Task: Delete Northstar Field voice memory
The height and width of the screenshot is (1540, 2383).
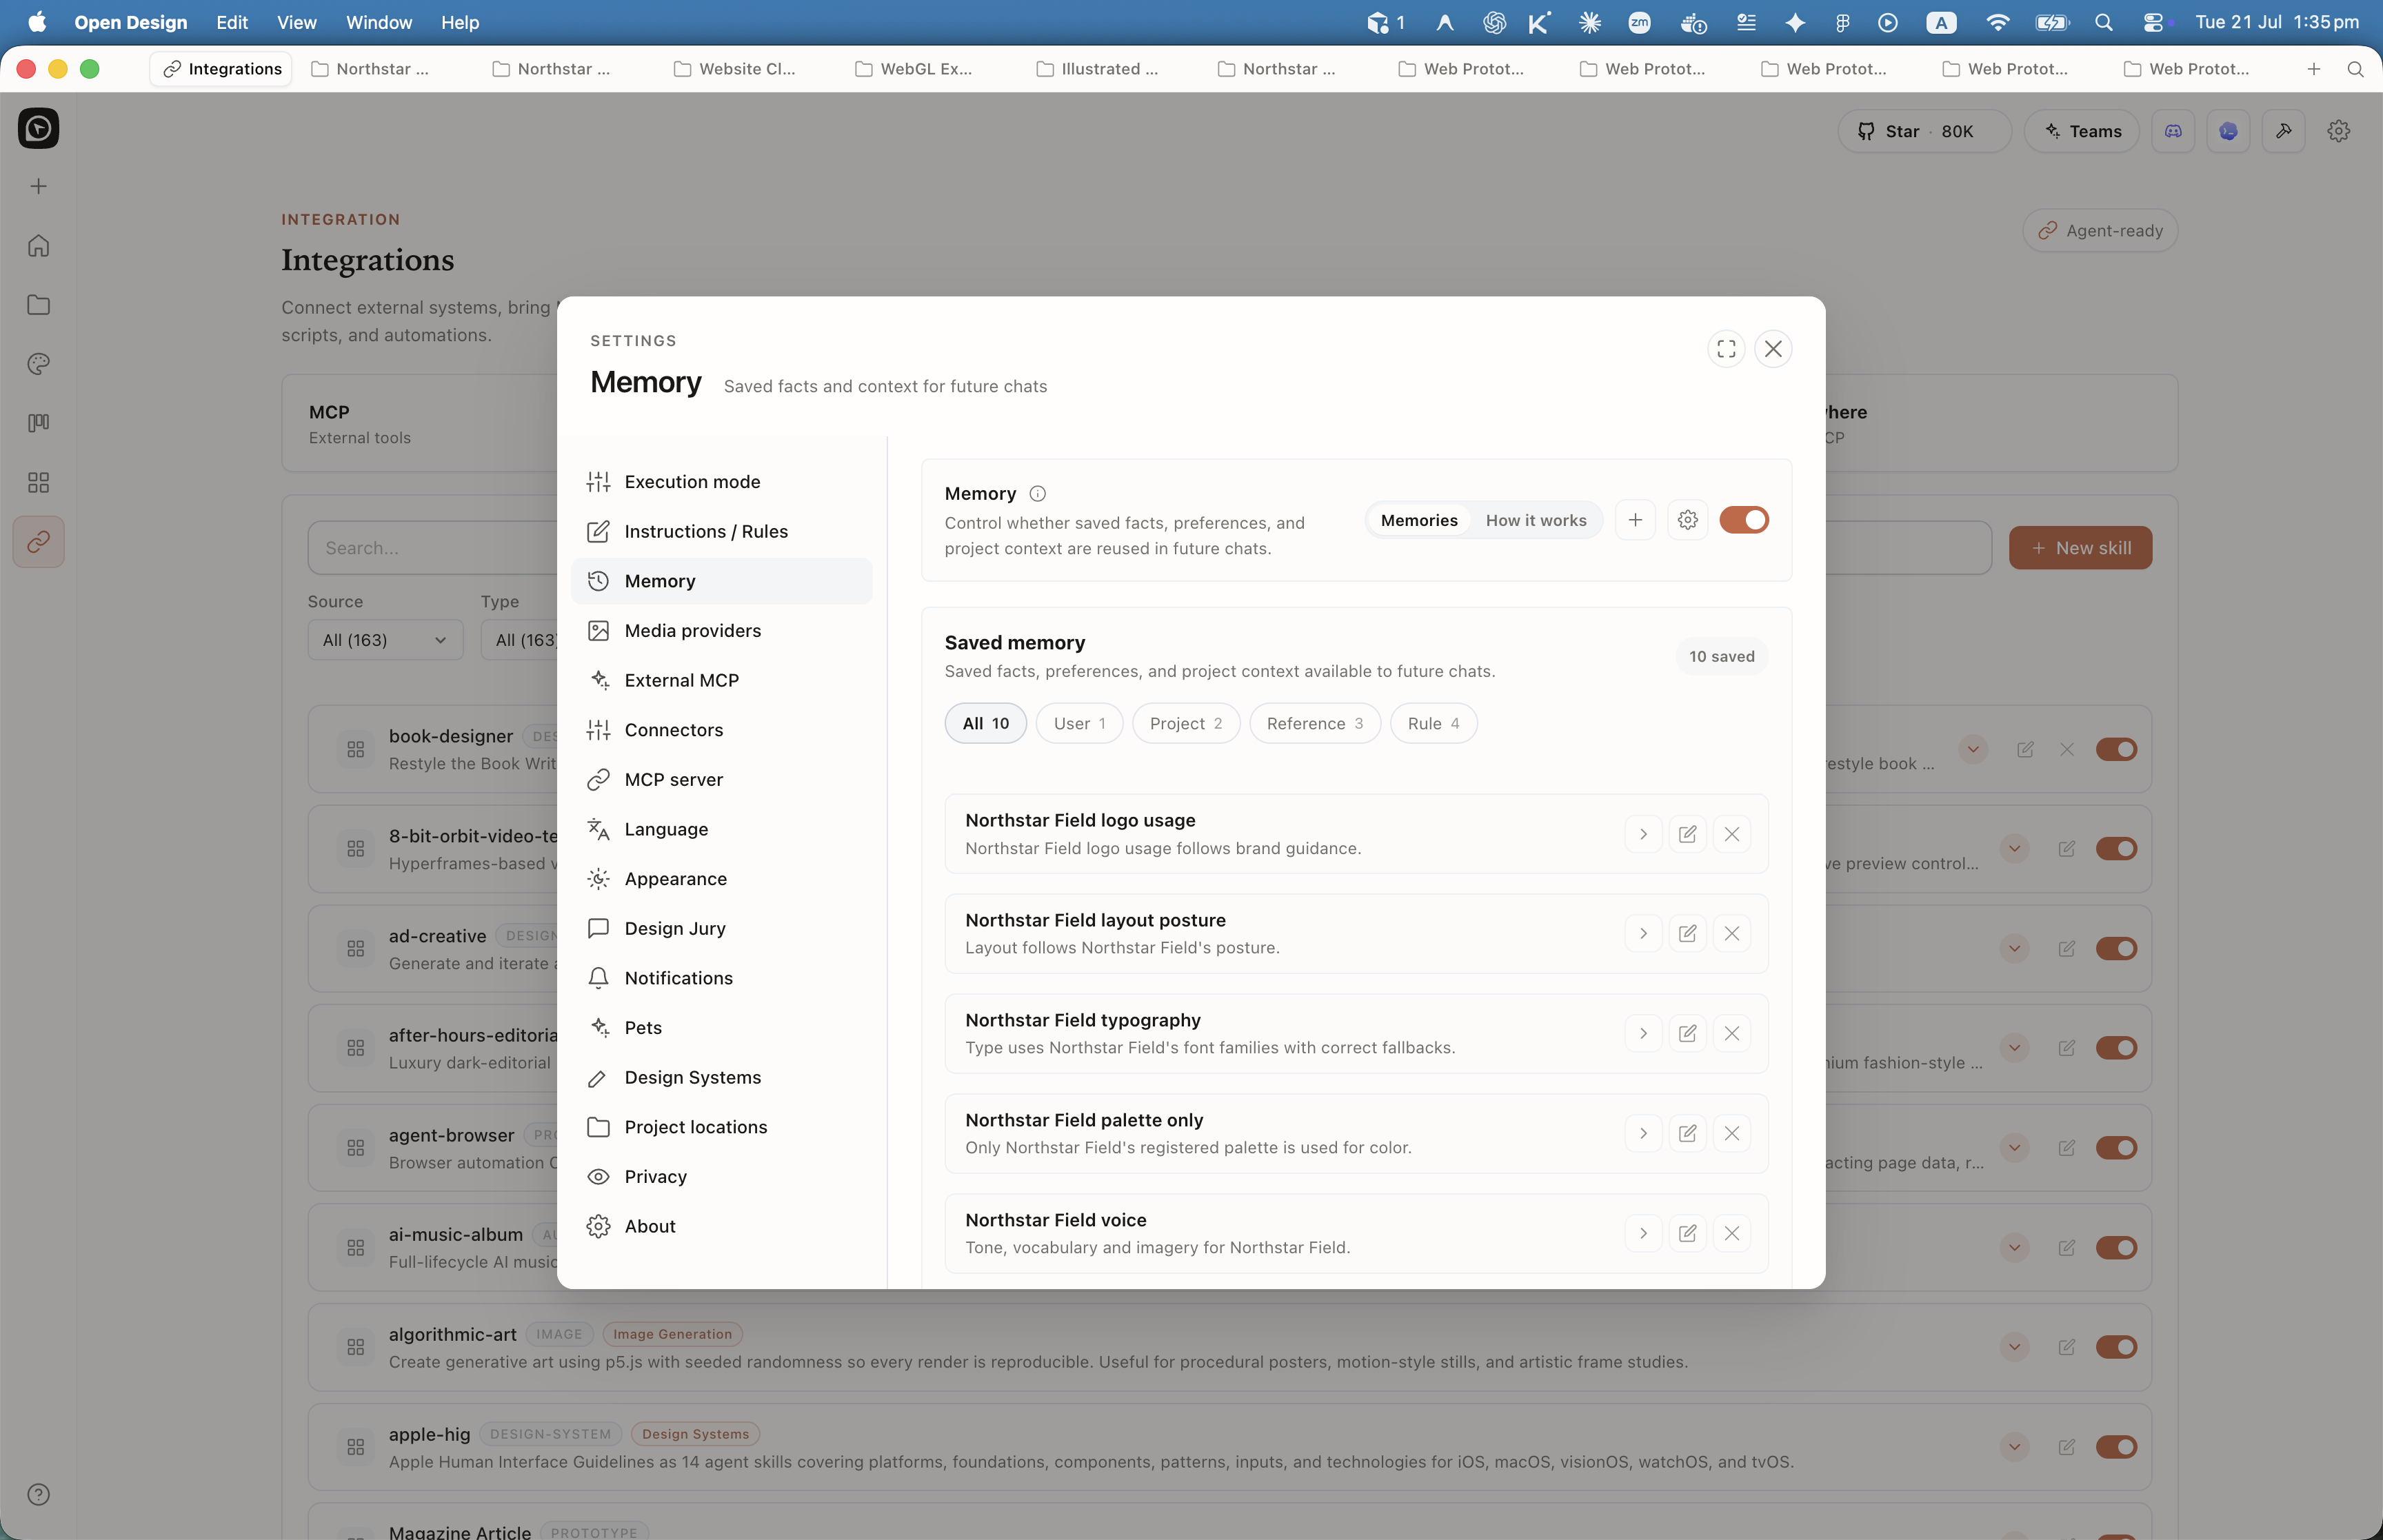Action: (1731, 1233)
